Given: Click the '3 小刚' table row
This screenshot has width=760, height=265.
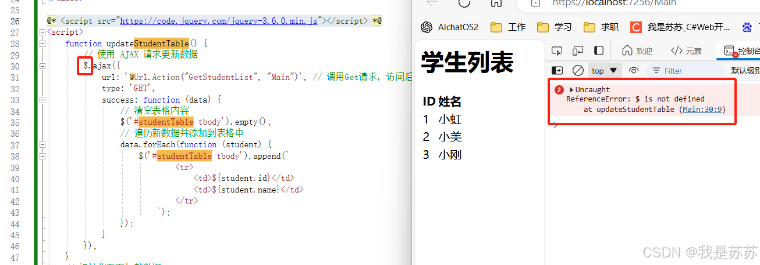Looking at the screenshot, I should pos(442,155).
